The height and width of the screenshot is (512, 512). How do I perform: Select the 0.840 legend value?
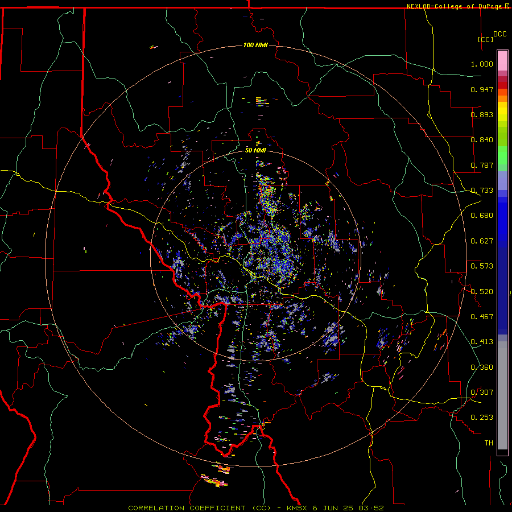482,140
